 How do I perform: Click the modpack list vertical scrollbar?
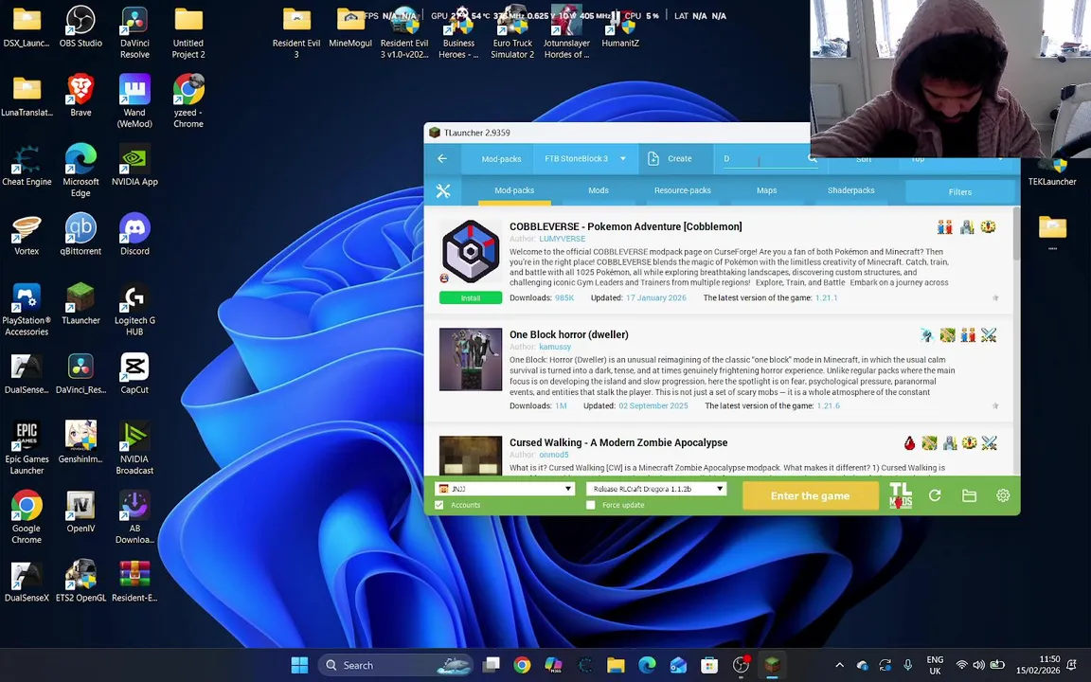[x=1016, y=234]
